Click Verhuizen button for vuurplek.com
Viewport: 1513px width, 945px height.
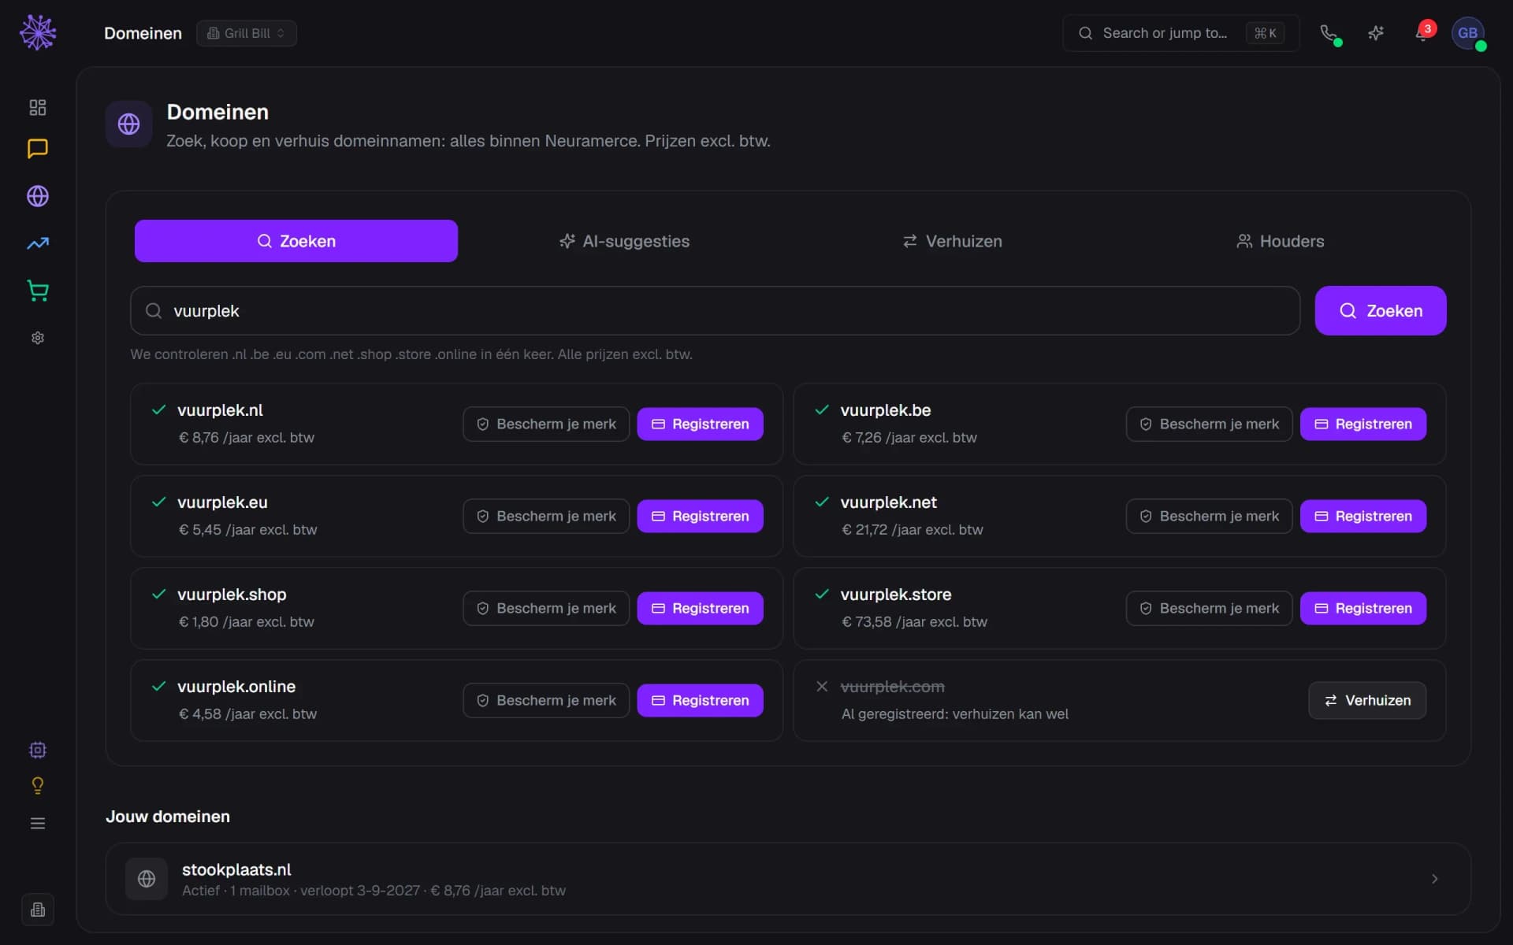[x=1367, y=700]
